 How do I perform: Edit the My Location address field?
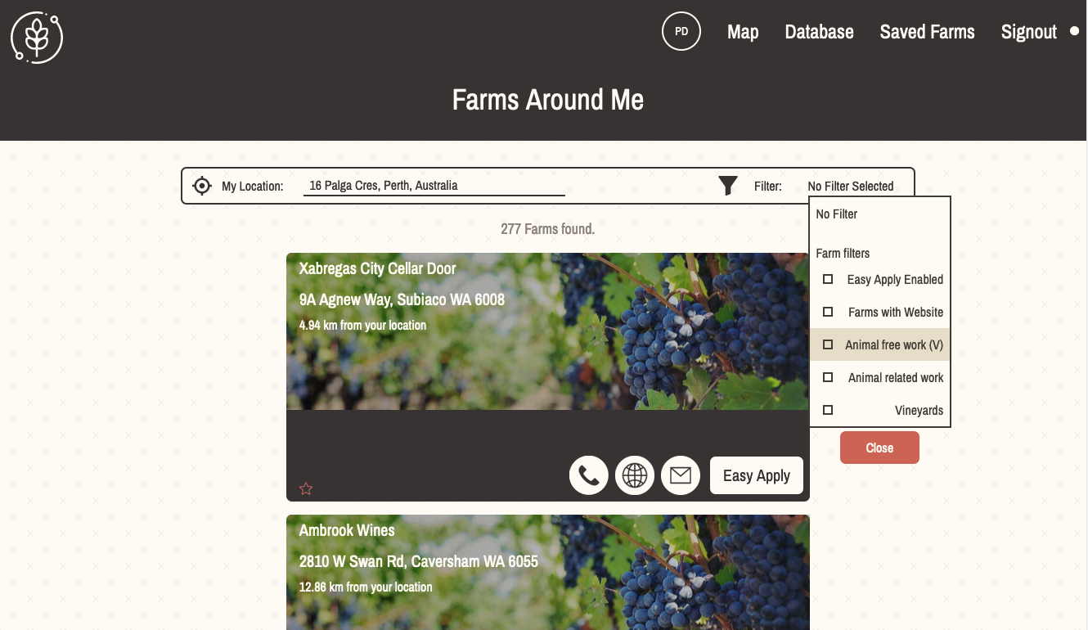tap(434, 186)
